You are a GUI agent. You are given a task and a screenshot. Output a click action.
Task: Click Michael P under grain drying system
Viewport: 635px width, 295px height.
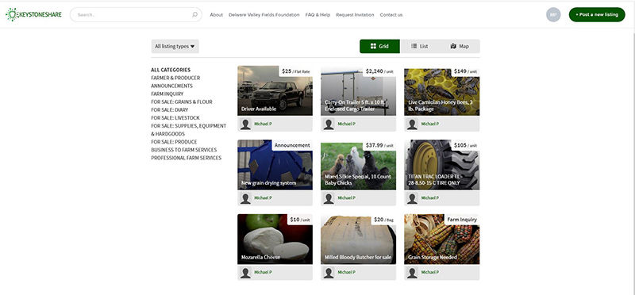point(263,198)
